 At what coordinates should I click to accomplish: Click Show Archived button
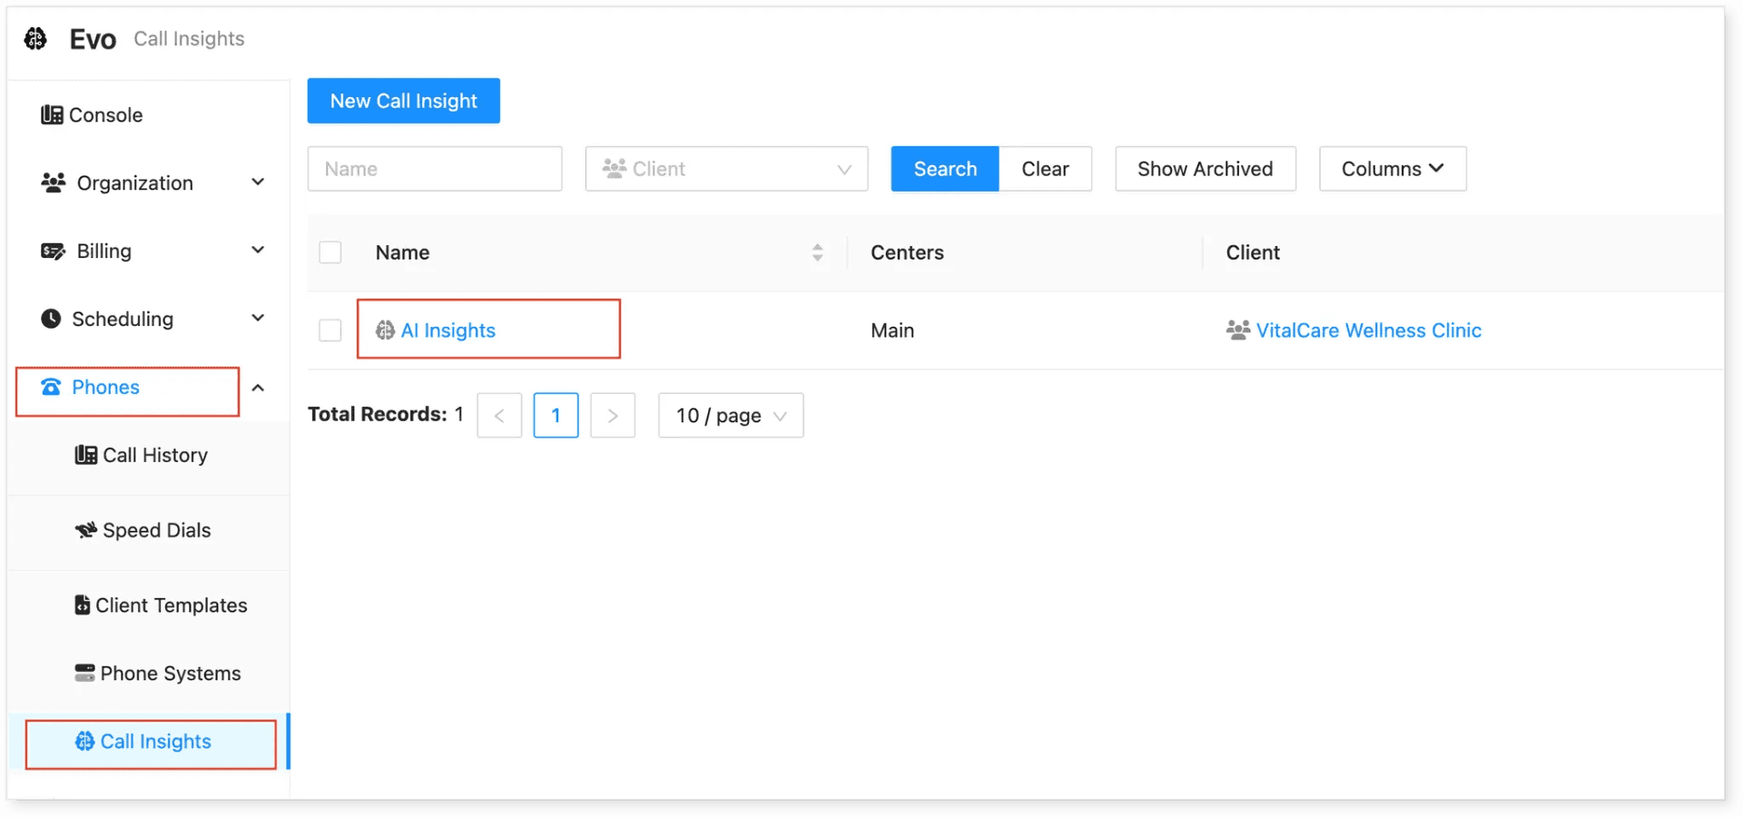[x=1205, y=169]
